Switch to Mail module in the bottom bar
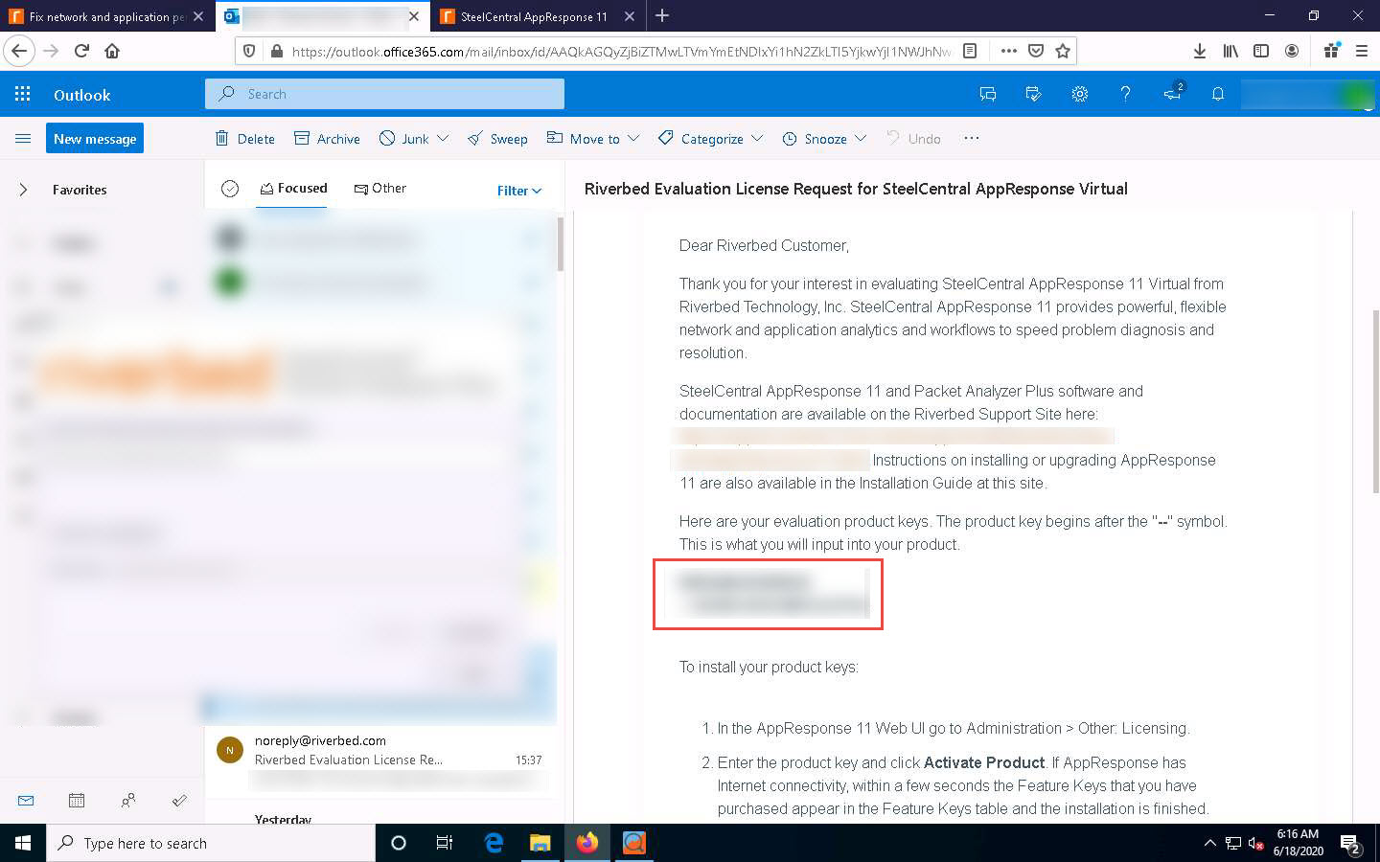Screen dimensions: 1380x862 (x=26, y=800)
